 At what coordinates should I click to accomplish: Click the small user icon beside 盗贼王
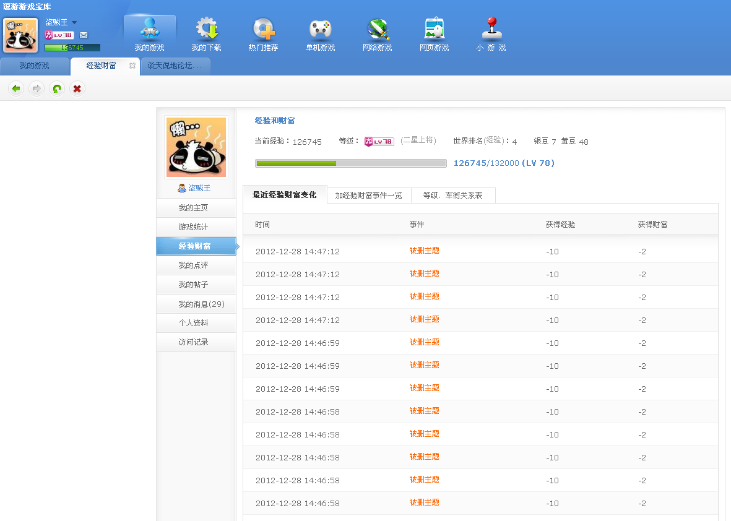[182, 188]
